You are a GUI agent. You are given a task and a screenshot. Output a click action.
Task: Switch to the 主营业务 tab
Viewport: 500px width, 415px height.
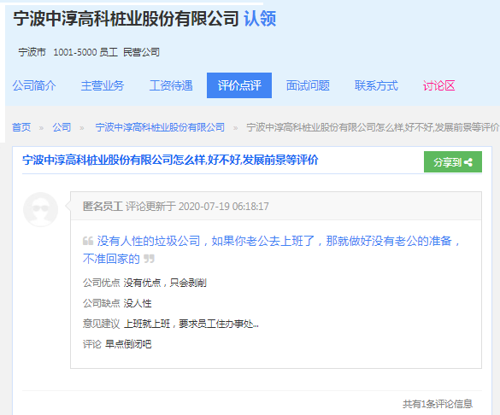coord(103,85)
